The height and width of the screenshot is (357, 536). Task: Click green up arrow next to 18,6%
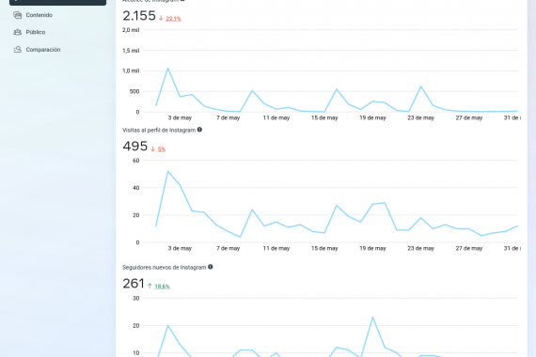coord(150,286)
